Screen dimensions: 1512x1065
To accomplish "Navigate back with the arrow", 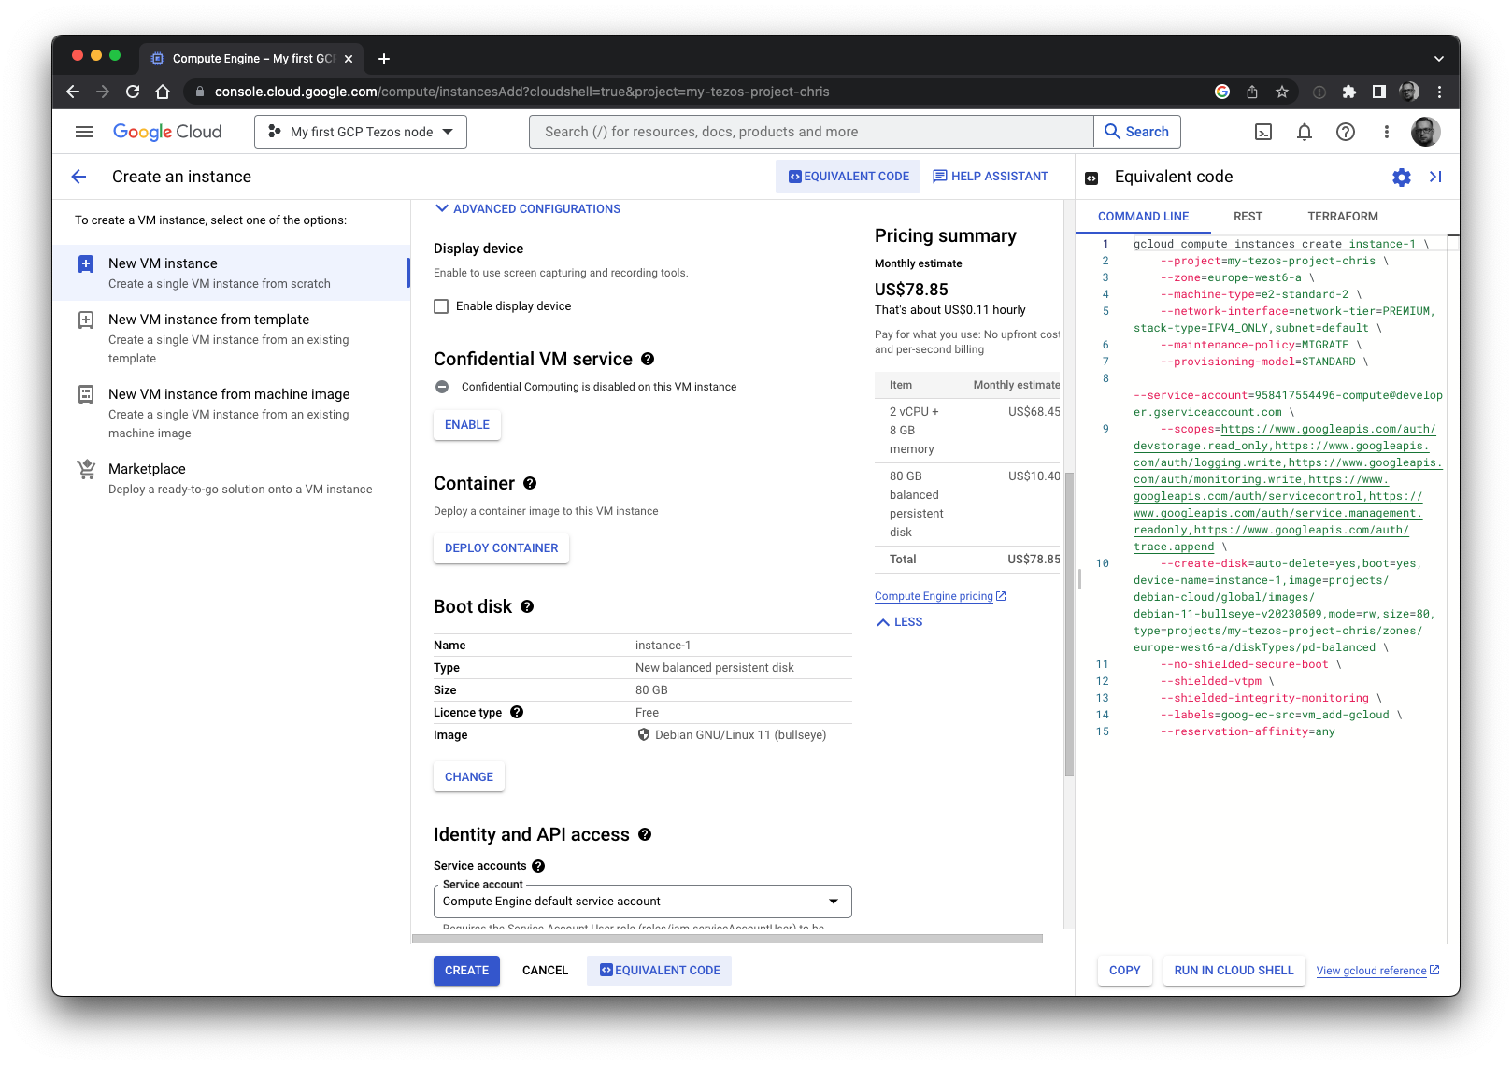I will 78,177.
